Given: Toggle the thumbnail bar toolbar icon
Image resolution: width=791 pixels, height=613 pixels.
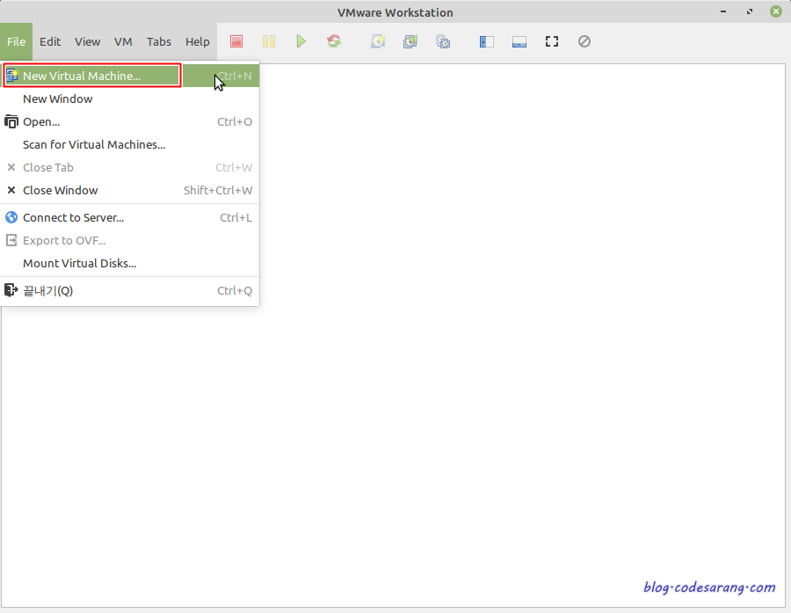Looking at the screenshot, I should click(x=519, y=41).
